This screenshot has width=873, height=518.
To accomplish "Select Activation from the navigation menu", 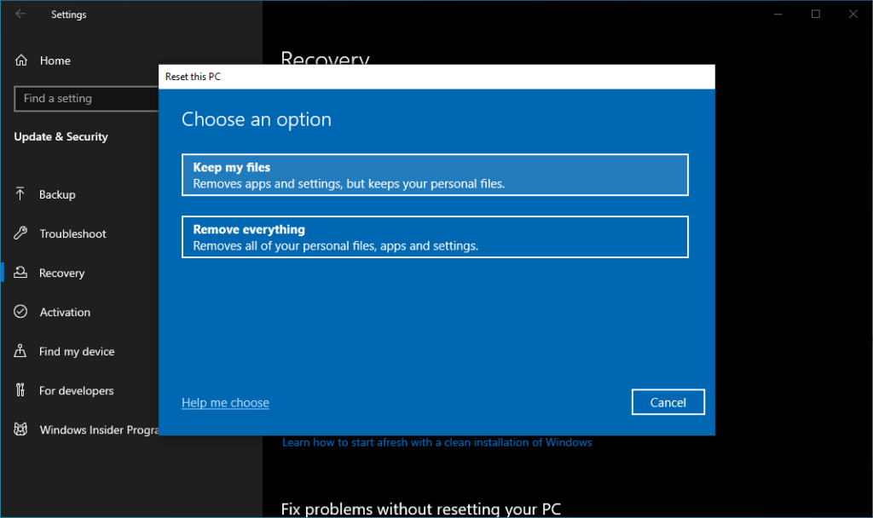I will coord(65,312).
